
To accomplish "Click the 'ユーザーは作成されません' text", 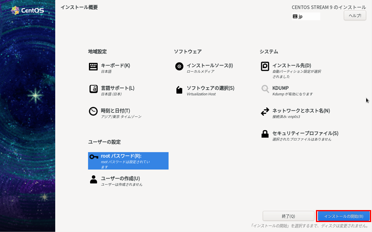I will 122,184.
